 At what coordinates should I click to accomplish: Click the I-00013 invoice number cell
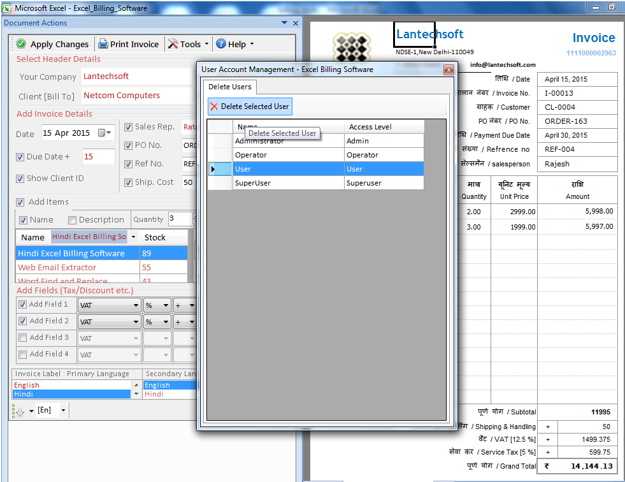[x=577, y=93]
